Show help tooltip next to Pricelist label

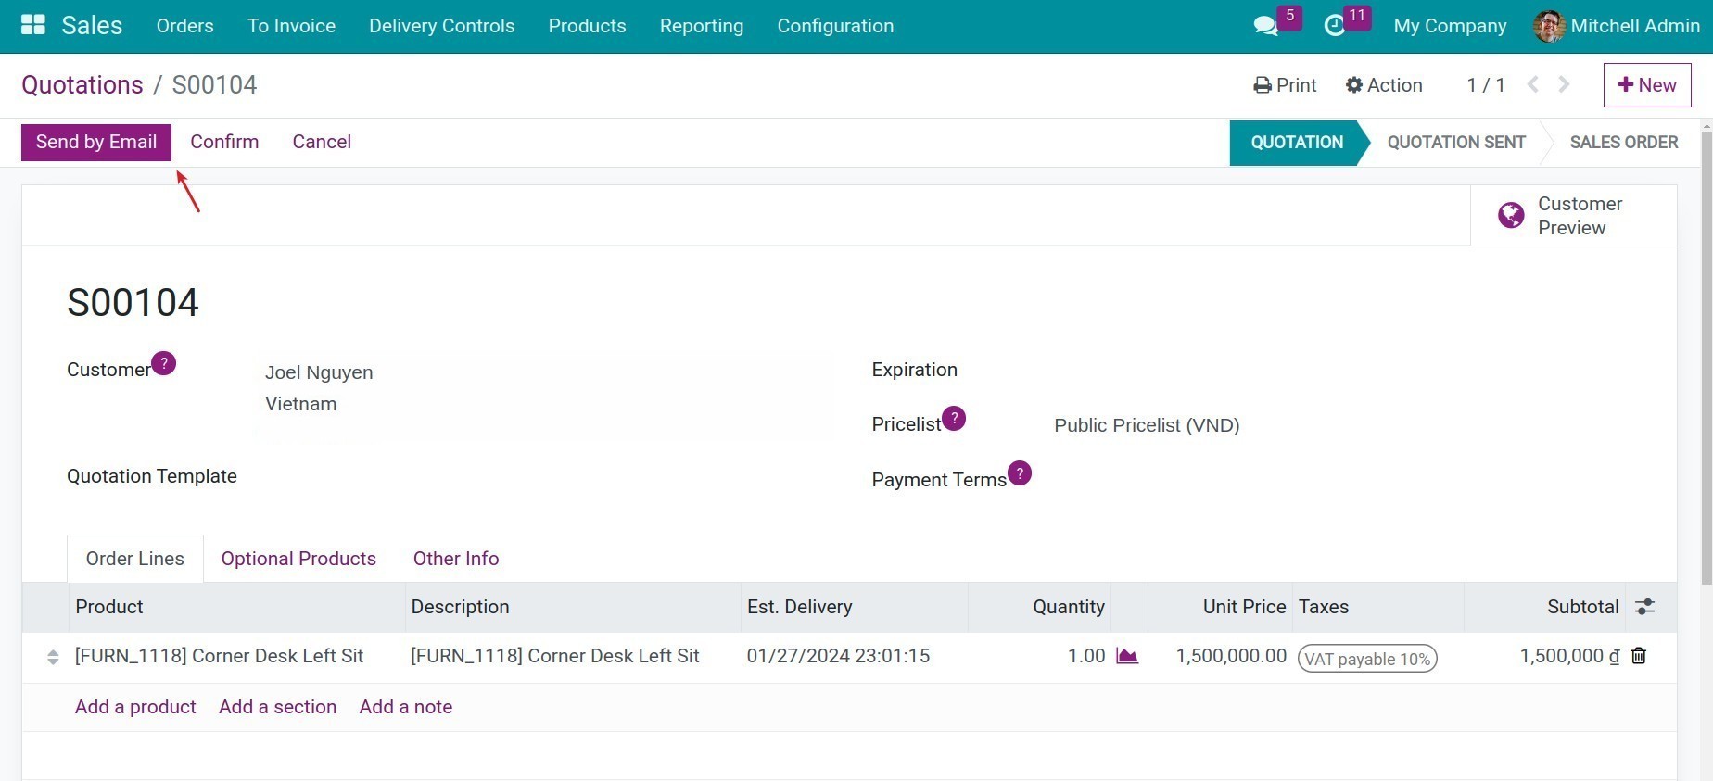[x=954, y=419]
